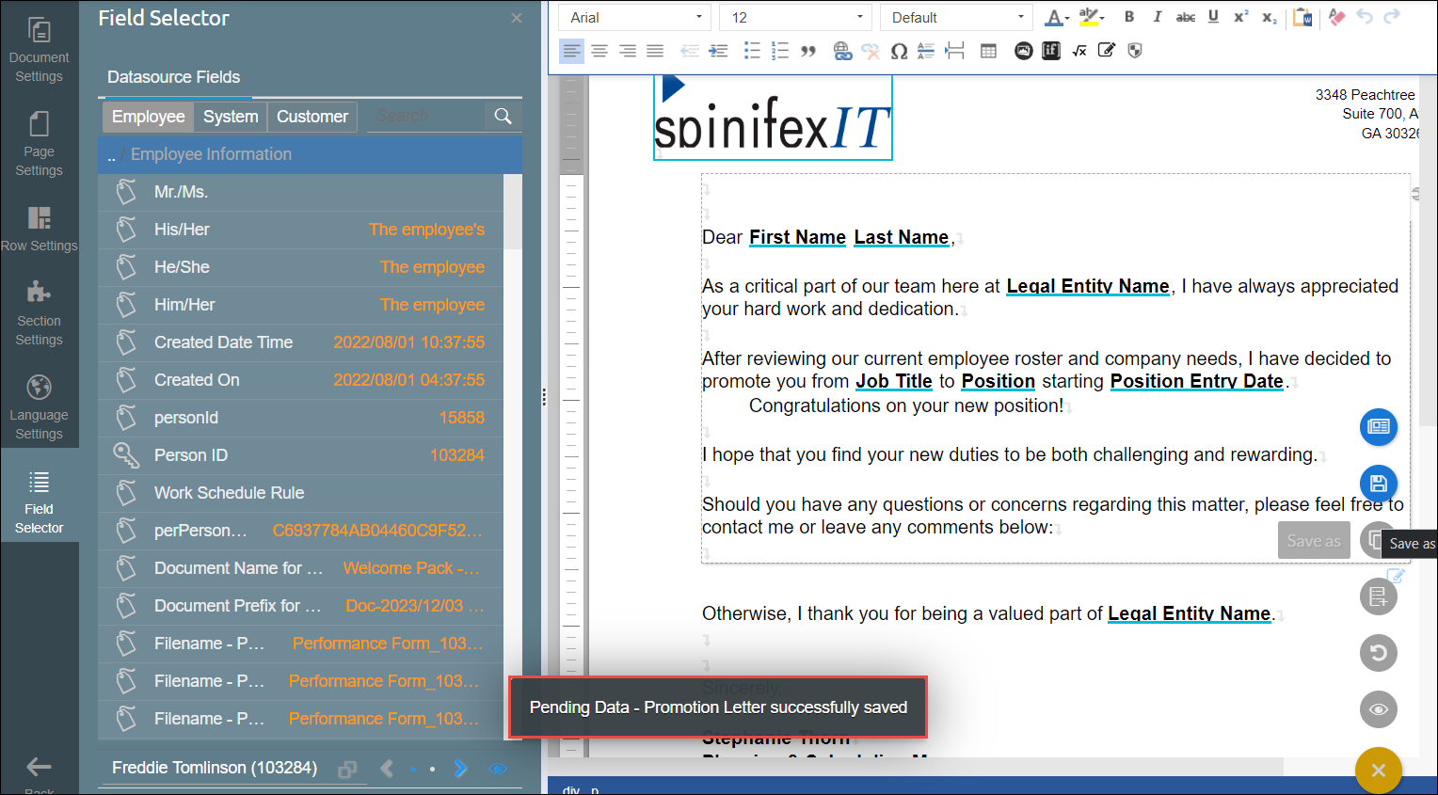The height and width of the screenshot is (795, 1438).
Task: Open the Arial font family dropdown
Action: [x=635, y=17]
